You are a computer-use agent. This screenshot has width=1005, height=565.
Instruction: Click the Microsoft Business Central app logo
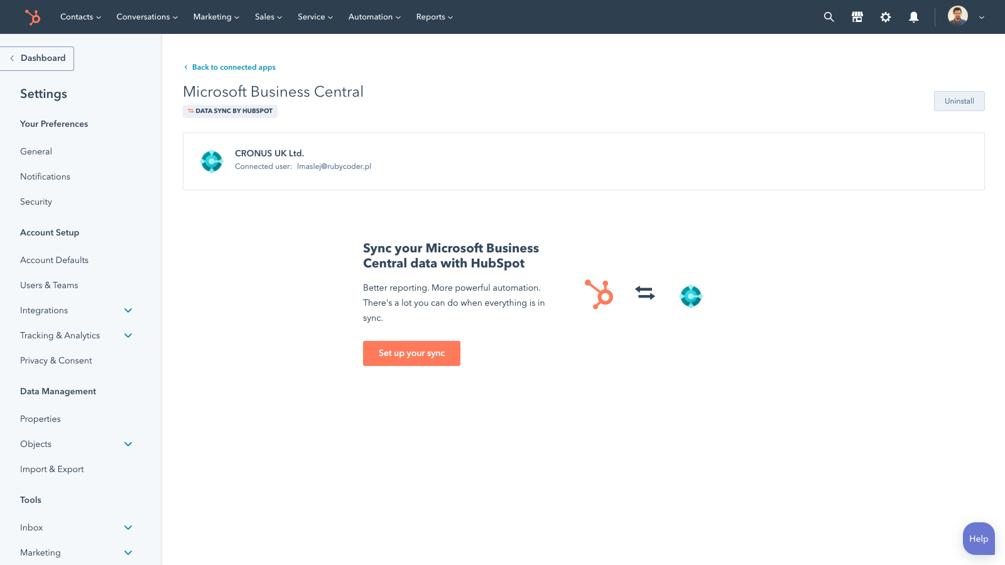(x=212, y=161)
